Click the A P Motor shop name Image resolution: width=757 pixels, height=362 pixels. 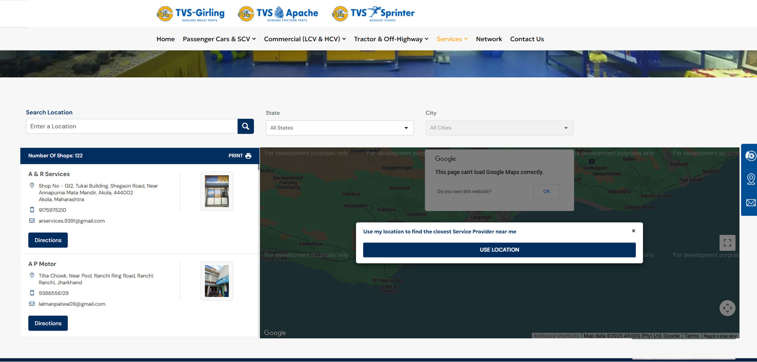click(x=42, y=264)
